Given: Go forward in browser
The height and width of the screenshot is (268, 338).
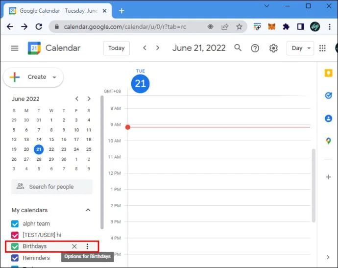Looking at the screenshot, I should (x=24, y=27).
